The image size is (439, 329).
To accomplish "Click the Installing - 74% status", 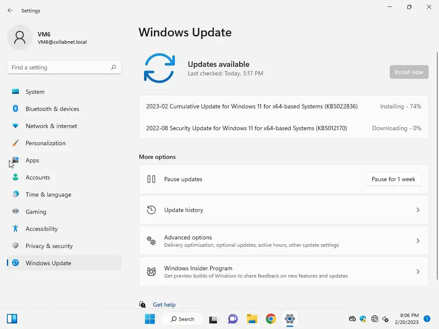I will click(x=400, y=106).
